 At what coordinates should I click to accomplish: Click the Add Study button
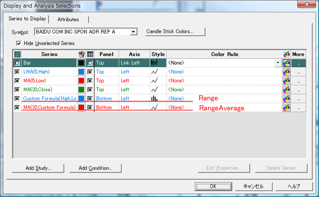pyautogui.click(x=38, y=168)
